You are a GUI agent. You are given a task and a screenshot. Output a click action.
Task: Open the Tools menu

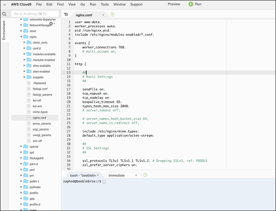(105, 4)
